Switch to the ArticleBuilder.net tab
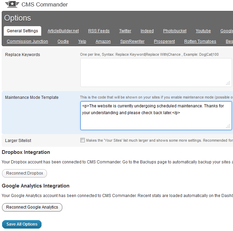 point(63,31)
